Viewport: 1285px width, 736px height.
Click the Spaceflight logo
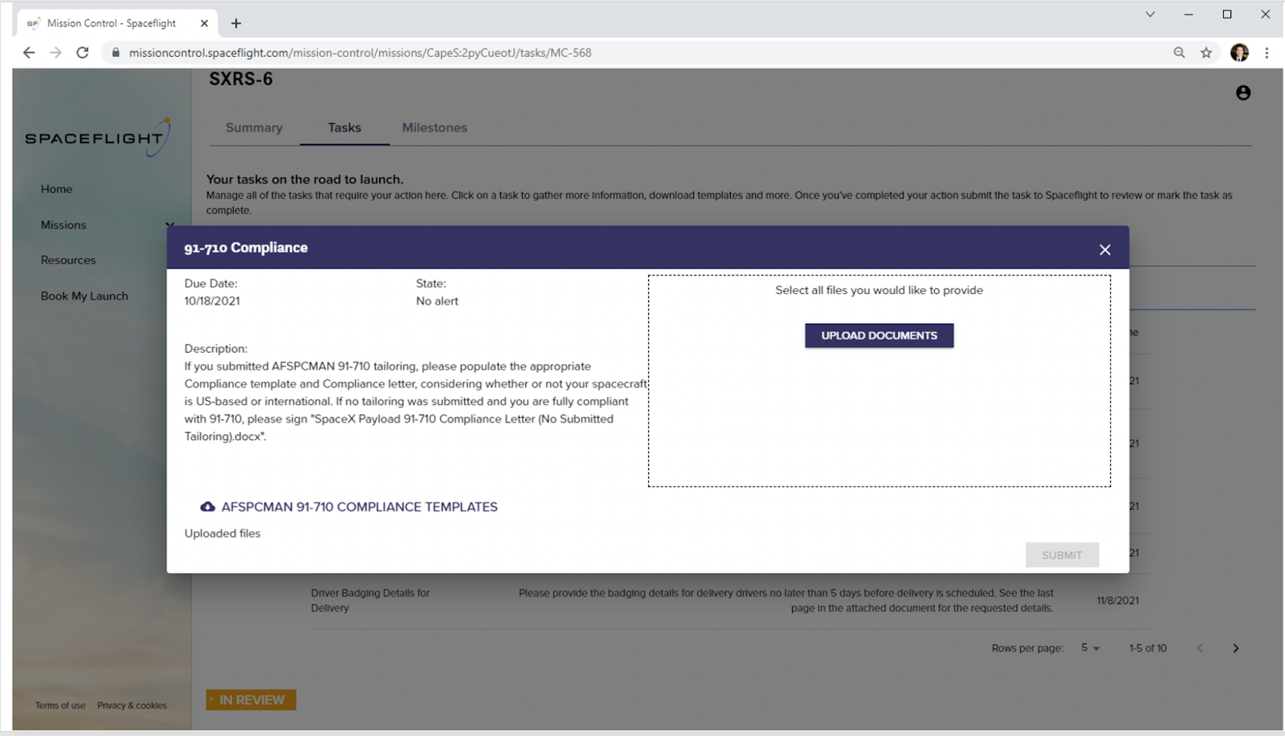97,137
